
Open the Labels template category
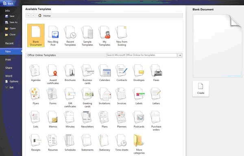139,96
